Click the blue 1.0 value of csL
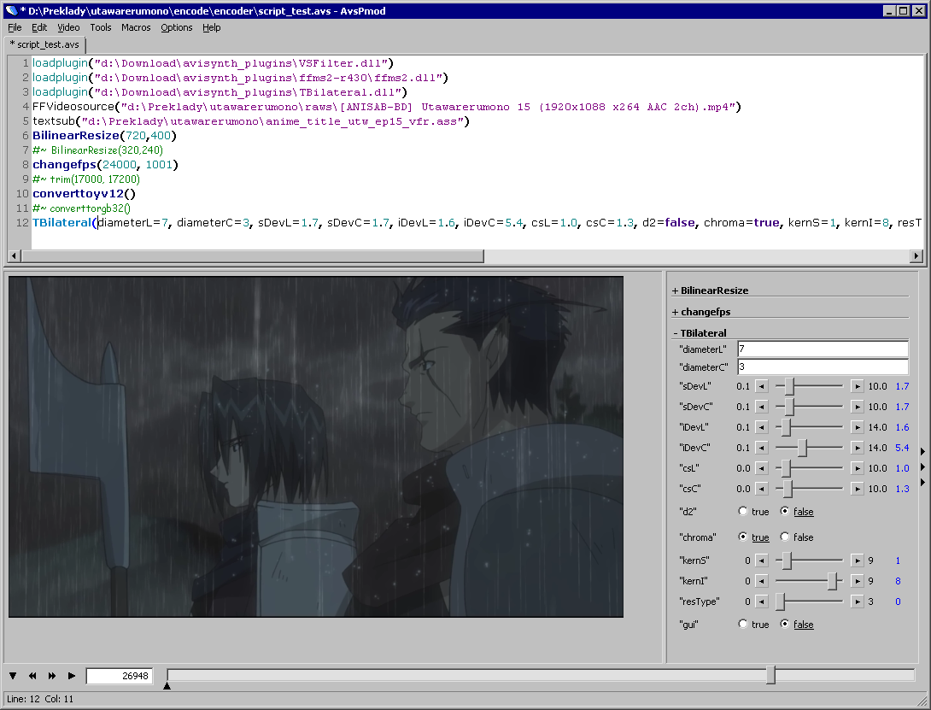The width and height of the screenshot is (931, 710). 902,468
